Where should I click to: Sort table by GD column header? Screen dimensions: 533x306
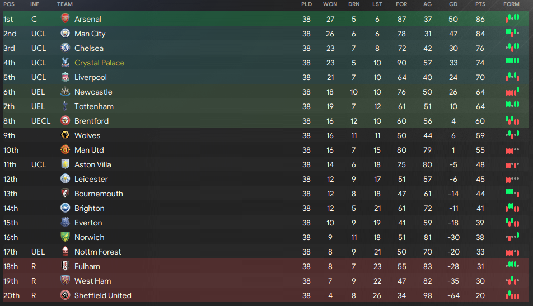click(x=453, y=4)
